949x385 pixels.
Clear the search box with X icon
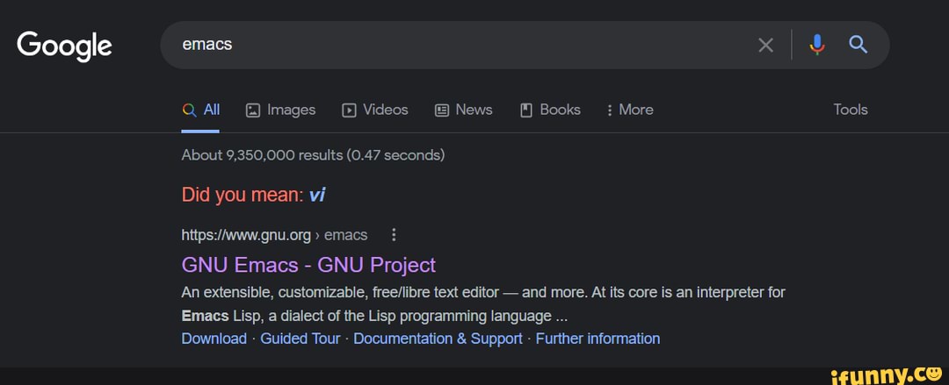click(766, 45)
